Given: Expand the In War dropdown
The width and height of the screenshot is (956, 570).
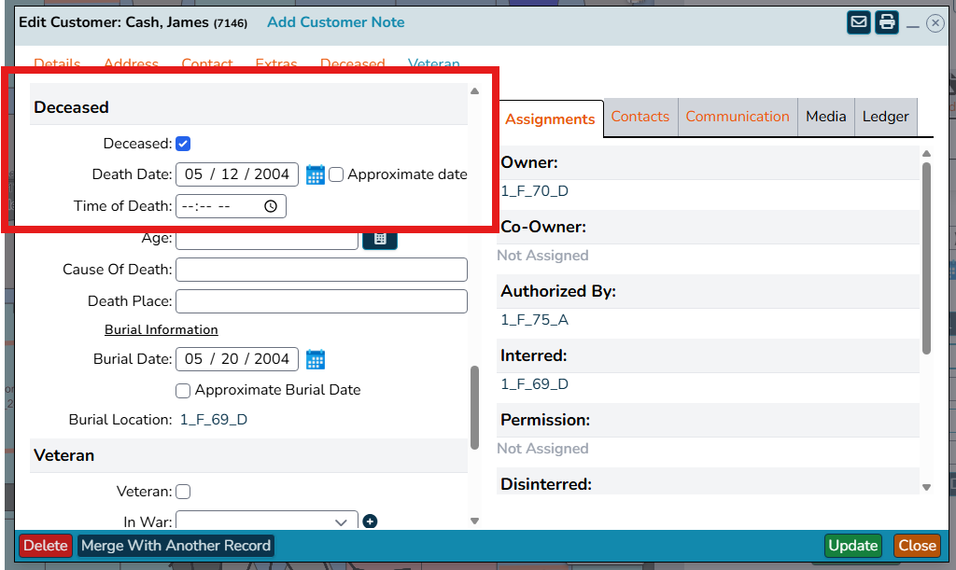Looking at the screenshot, I should pyautogui.click(x=267, y=521).
